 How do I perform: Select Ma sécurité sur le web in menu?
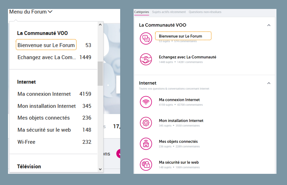(44, 130)
